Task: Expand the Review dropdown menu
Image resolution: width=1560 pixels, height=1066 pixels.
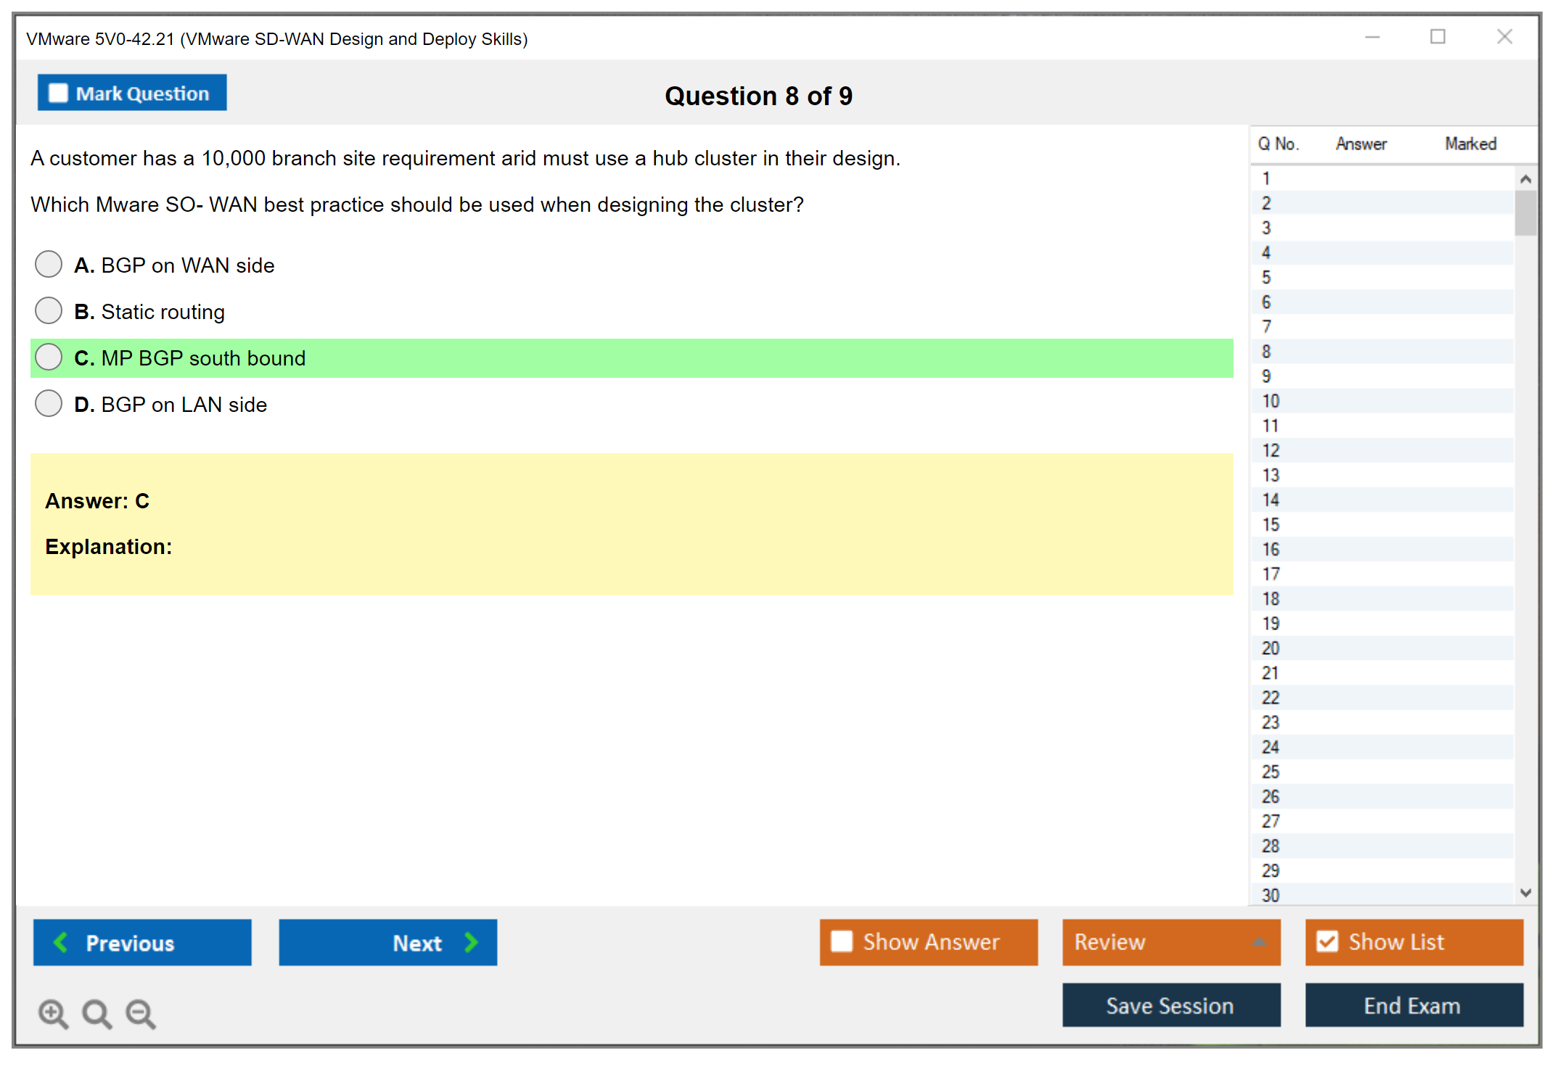Action: pyautogui.click(x=1259, y=941)
